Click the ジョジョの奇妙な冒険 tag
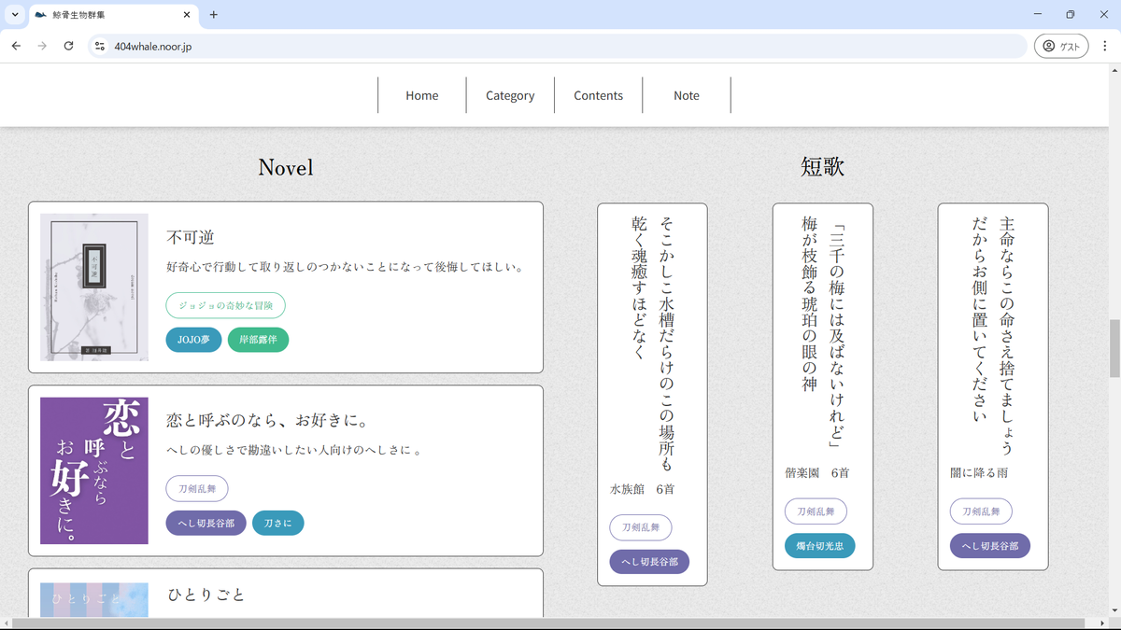This screenshot has height=630, width=1121. tap(225, 305)
